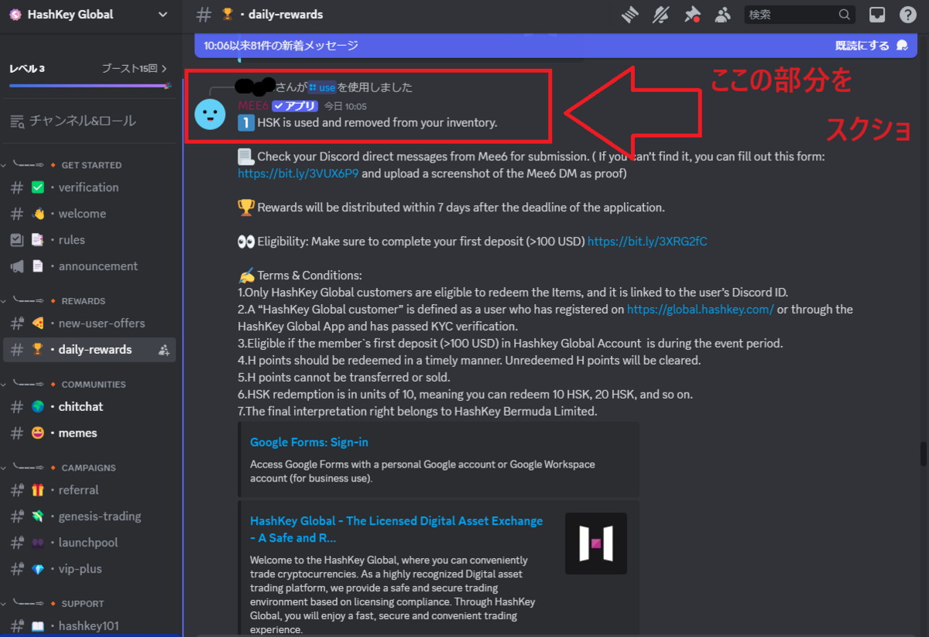929x637 pixels.
Task: Open the memes channel
Action: point(90,433)
